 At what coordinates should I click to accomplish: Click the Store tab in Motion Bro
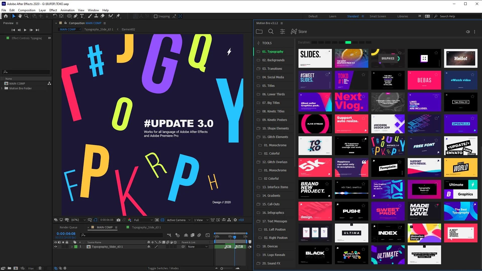coord(299,31)
